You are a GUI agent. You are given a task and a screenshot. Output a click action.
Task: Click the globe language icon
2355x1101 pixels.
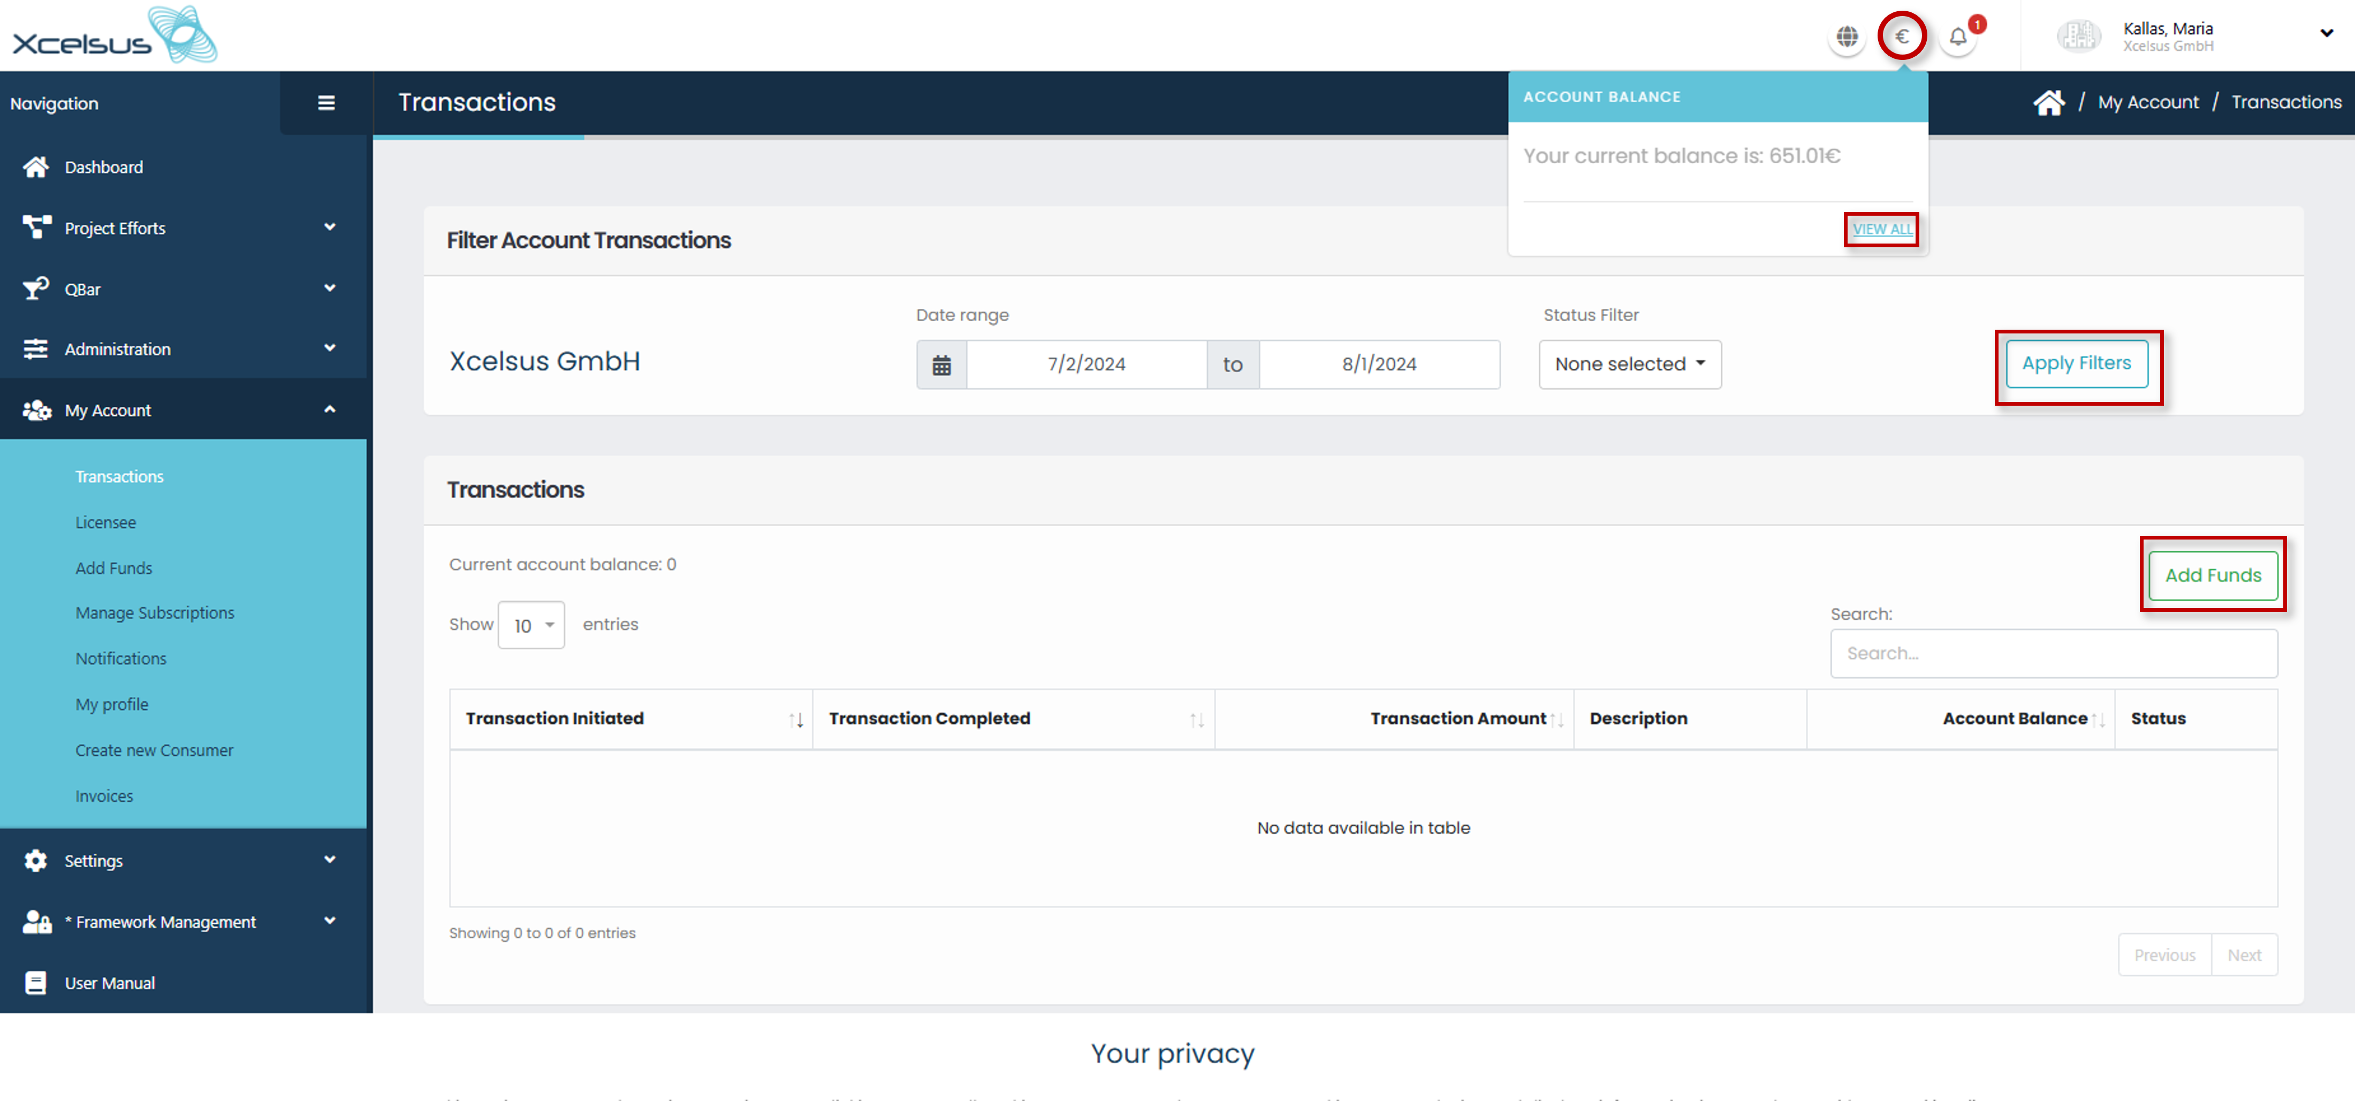(1847, 36)
